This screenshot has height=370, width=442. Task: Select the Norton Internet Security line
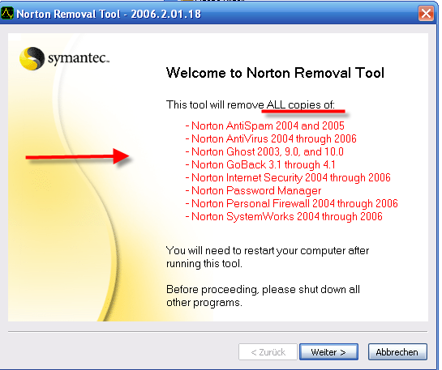[288, 177]
